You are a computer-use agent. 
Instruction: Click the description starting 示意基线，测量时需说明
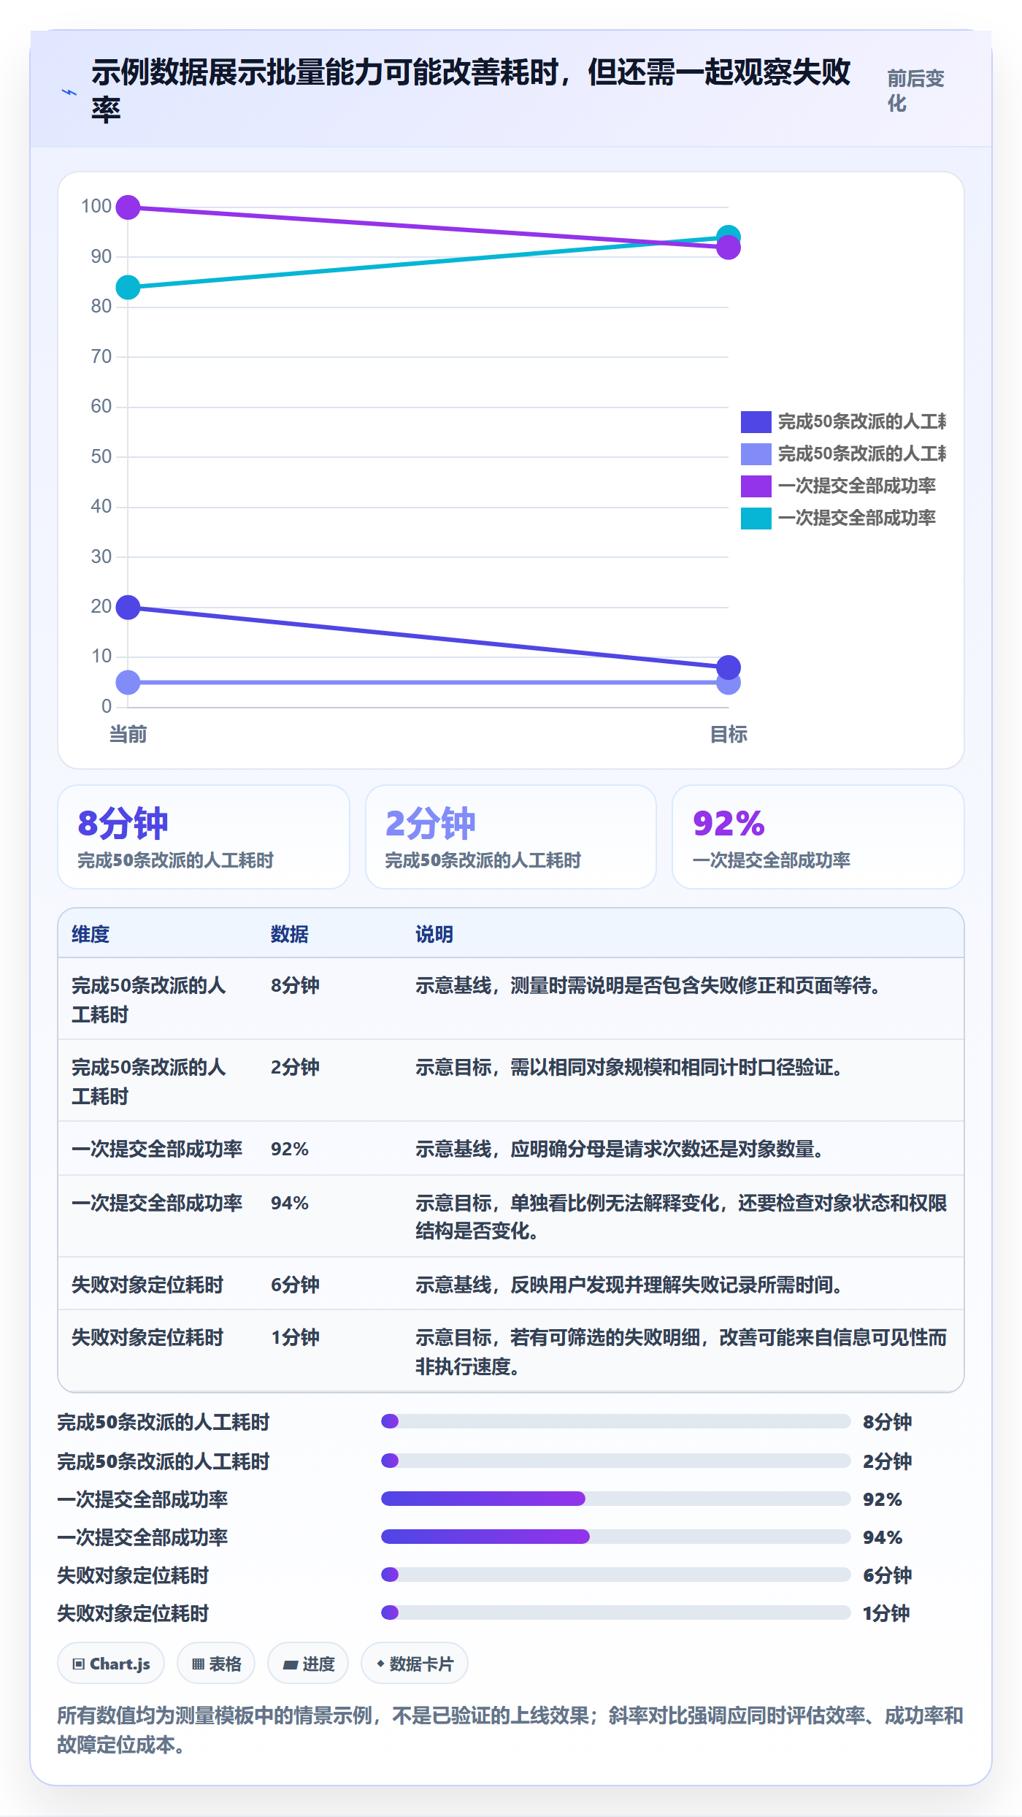(648, 985)
